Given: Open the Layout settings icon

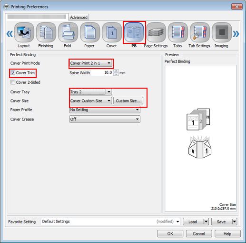Looking at the screenshot, I should (x=24, y=32).
